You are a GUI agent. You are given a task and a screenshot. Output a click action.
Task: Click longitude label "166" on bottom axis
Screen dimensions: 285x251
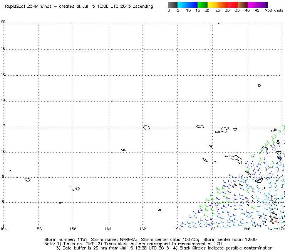pos(212,229)
